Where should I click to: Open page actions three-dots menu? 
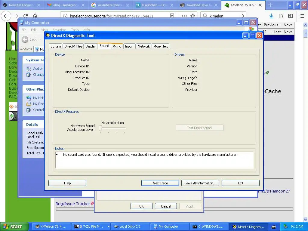coord(184,16)
